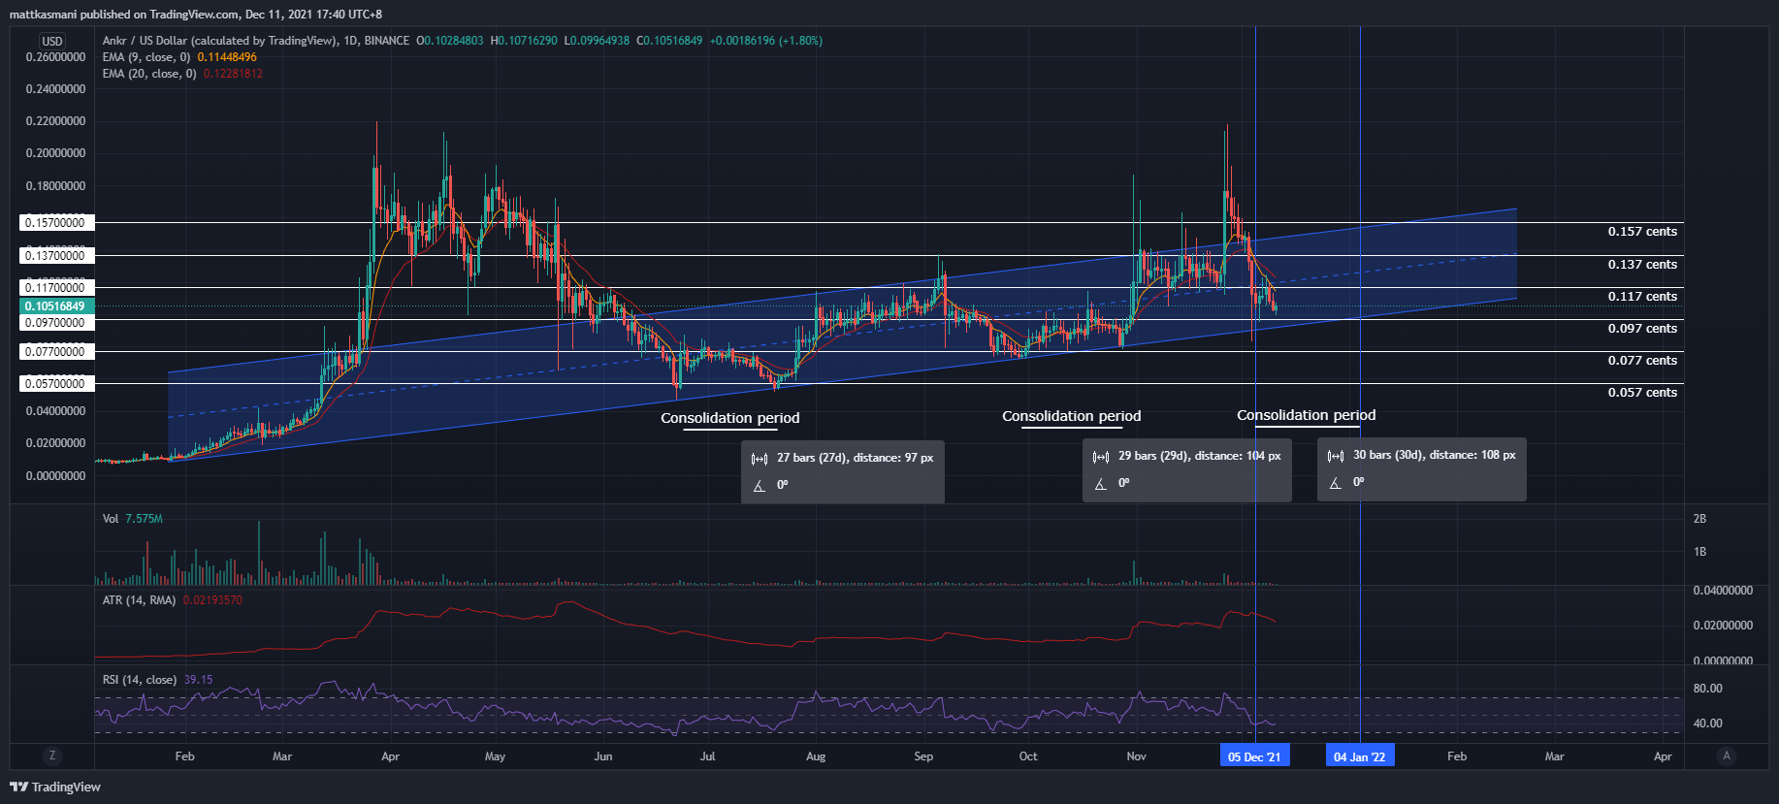
Task: Click the 1B volume axis value
Action: (1699, 552)
